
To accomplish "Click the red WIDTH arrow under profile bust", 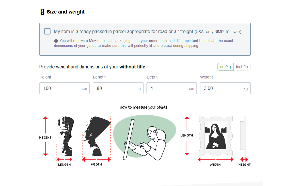I will click(96, 159).
